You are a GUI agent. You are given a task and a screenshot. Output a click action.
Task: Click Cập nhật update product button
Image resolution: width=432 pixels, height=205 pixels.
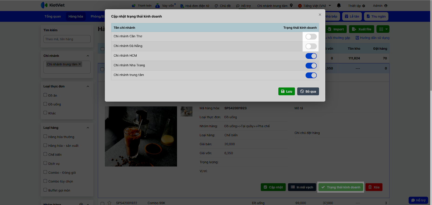pos(273,187)
